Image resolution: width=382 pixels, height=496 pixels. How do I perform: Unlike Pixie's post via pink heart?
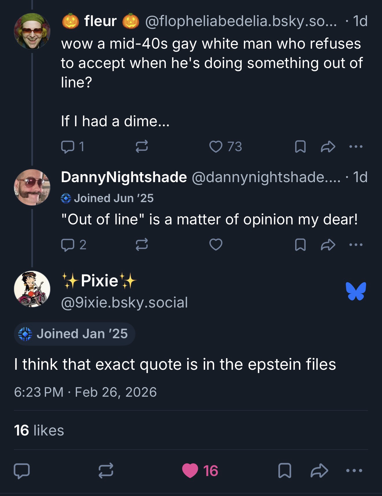(190, 471)
